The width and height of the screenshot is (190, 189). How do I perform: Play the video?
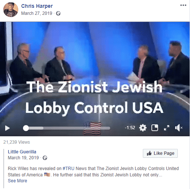pyautogui.click(x=7, y=128)
